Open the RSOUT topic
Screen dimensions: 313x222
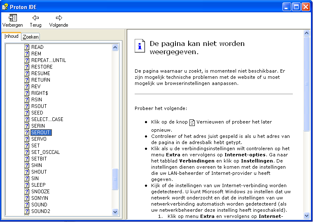[39, 106]
